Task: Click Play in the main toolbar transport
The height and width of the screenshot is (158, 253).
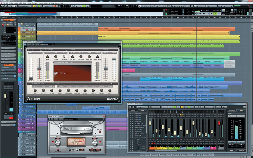Action: tap(84, 6)
